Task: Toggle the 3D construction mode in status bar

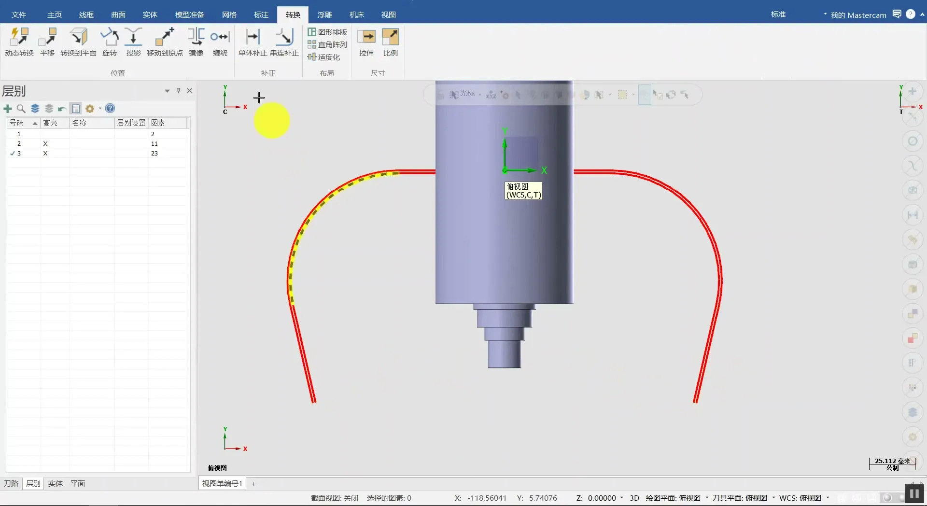Action: 634,498
